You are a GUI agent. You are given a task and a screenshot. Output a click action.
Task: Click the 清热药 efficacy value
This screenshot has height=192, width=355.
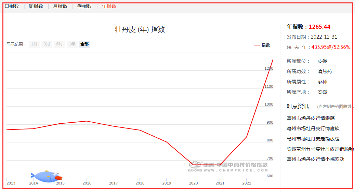(325, 71)
